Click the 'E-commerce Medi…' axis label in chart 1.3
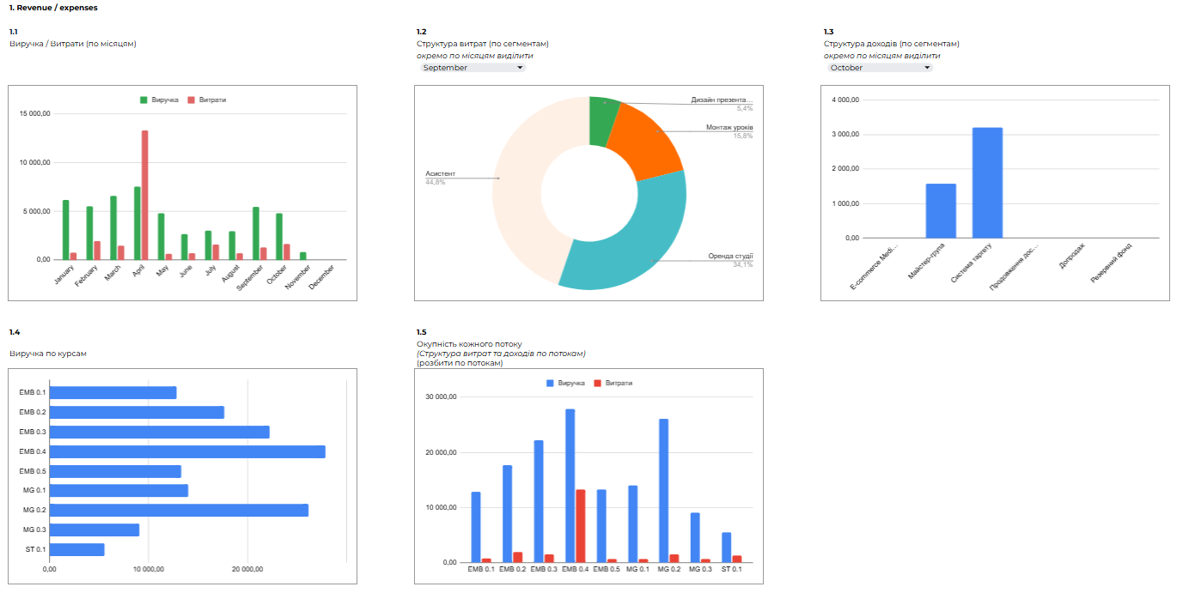The height and width of the screenshot is (599, 1177). [874, 267]
